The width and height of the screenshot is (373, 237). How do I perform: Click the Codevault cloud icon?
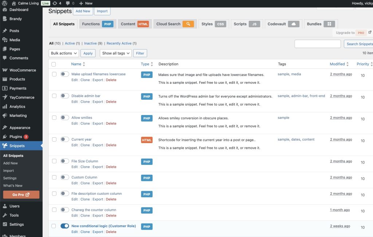click(x=294, y=24)
